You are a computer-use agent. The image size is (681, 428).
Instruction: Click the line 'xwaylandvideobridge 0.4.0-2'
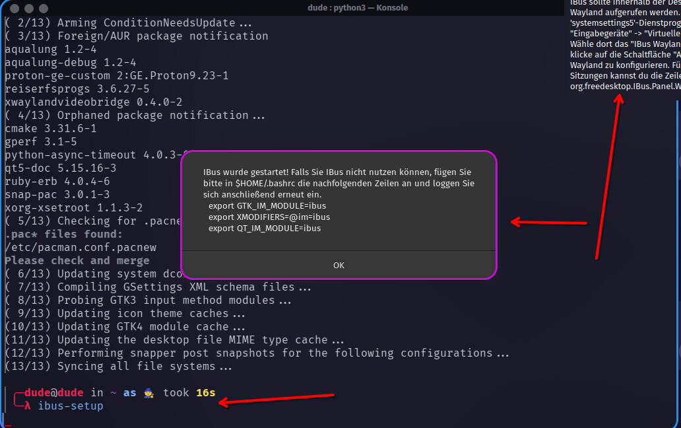click(x=94, y=102)
